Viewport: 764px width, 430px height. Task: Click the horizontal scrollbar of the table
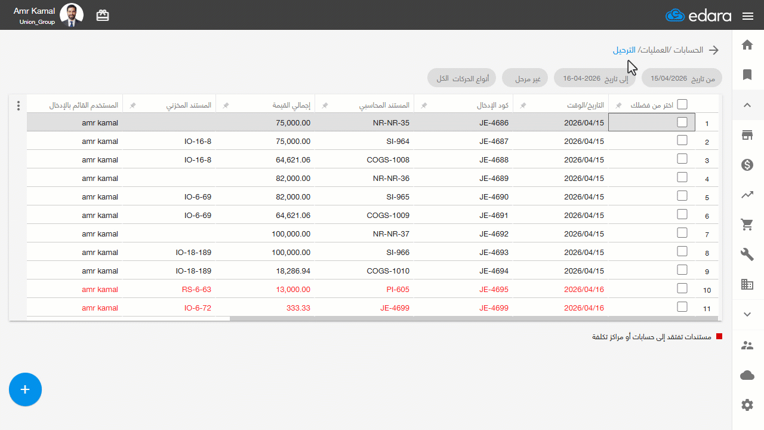point(475,318)
